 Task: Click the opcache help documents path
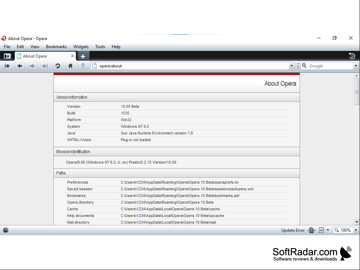click(172, 216)
